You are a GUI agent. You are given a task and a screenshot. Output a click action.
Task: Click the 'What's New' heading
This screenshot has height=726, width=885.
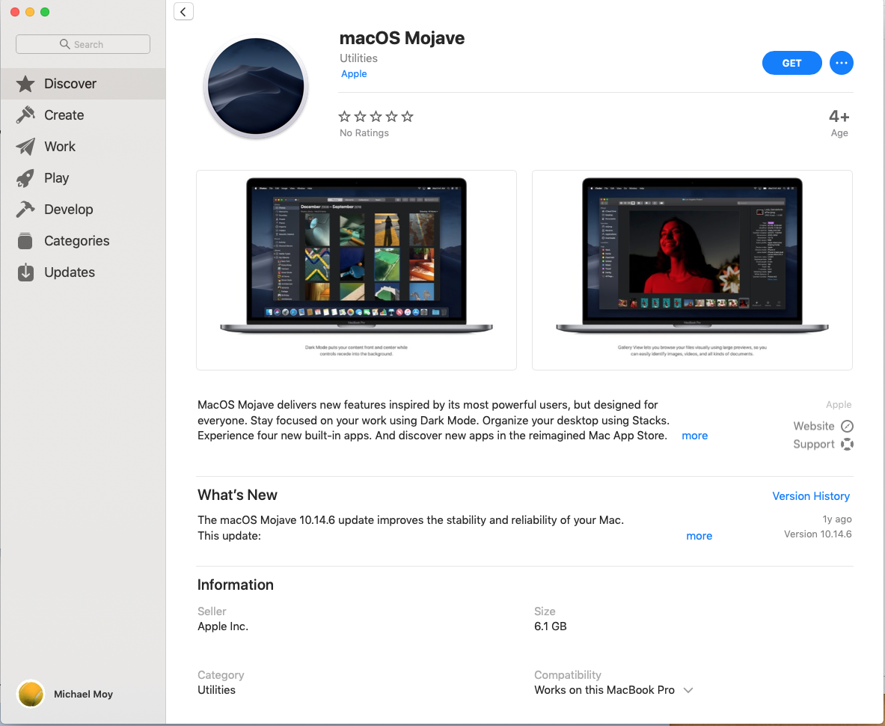237,495
